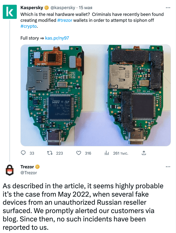Retweet the Kaspersky hardware wallet tweet
The width and height of the screenshot is (176, 233).
click(50, 153)
